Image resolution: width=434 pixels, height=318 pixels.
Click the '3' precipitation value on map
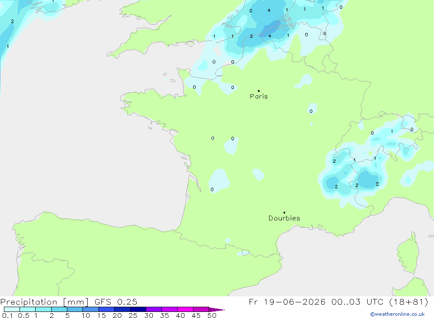point(251,36)
